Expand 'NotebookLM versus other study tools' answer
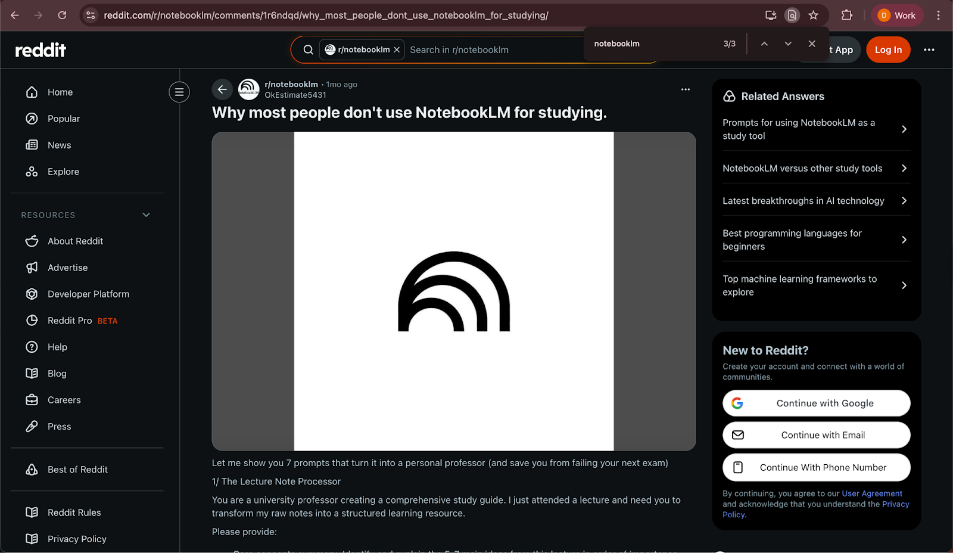The width and height of the screenshot is (953, 553). coord(817,169)
